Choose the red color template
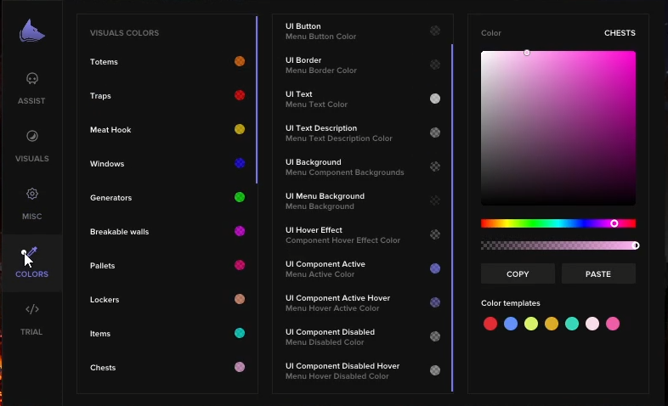Viewport: 668px width, 406px height. pos(490,324)
